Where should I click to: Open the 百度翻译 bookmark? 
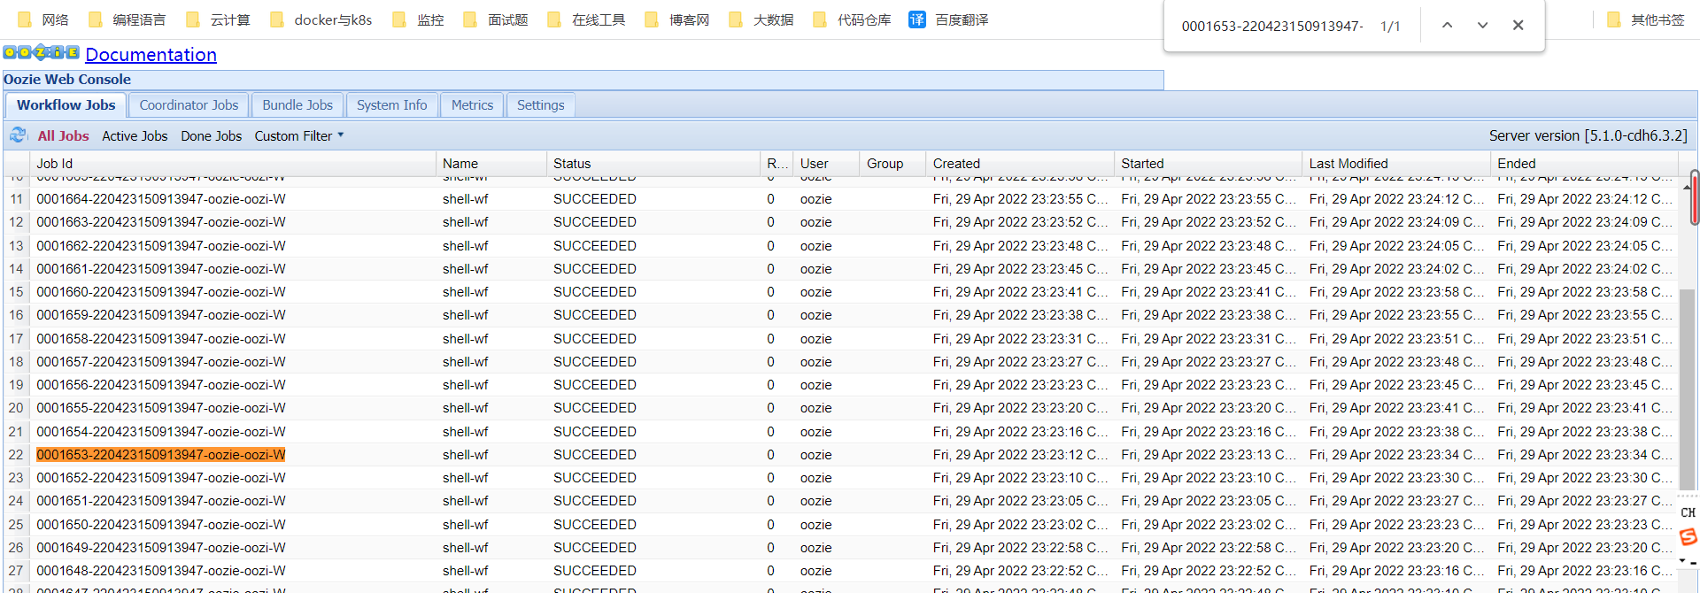click(x=948, y=19)
